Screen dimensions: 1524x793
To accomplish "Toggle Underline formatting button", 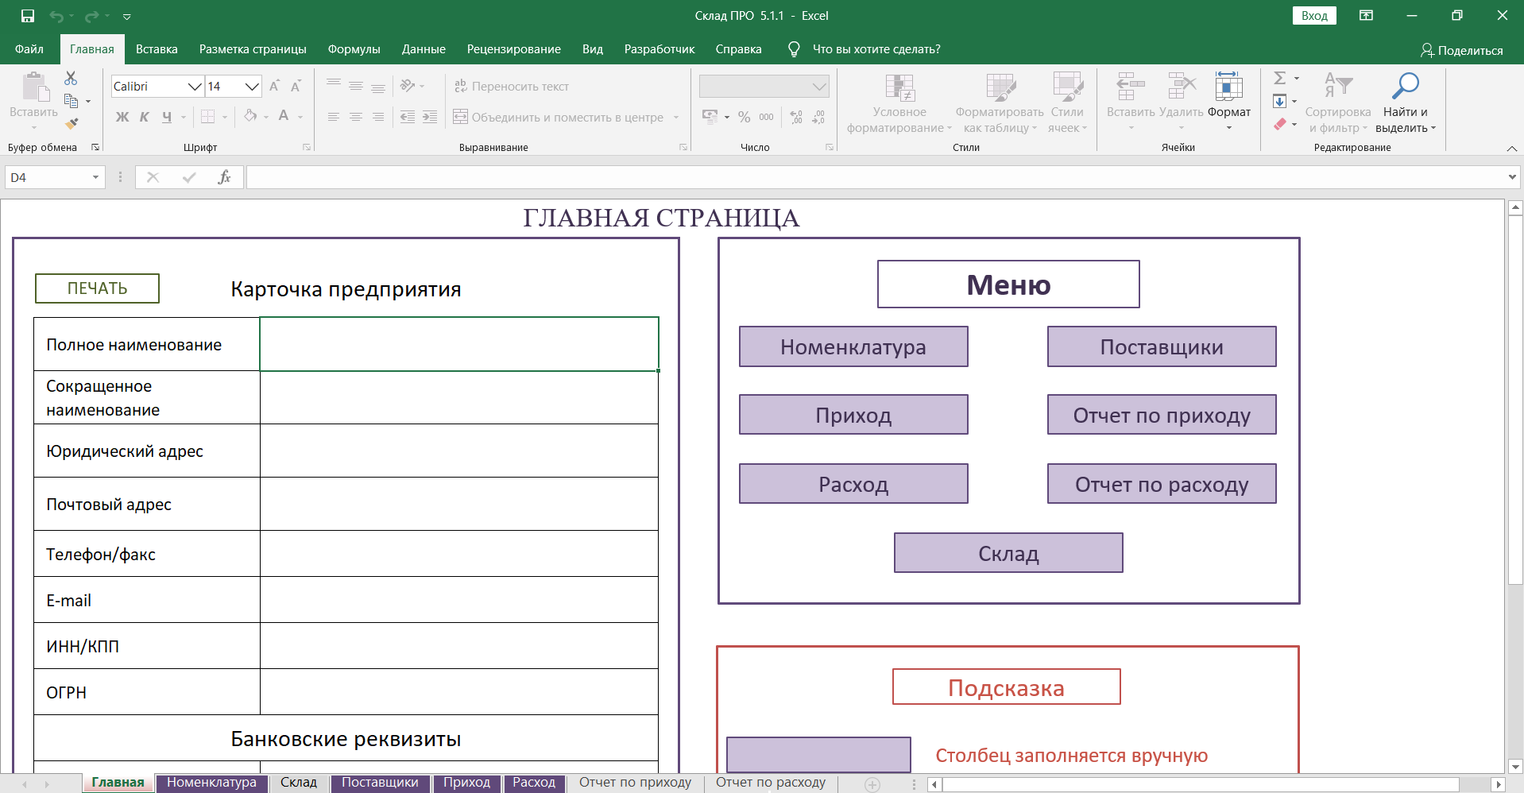I will (167, 117).
